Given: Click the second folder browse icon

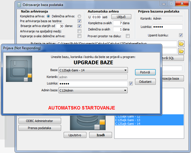Looking at the screenshot, I should [181, 51].
